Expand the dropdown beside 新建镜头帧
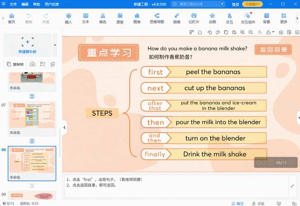300x206 pixels. click(x=55, y=45)
